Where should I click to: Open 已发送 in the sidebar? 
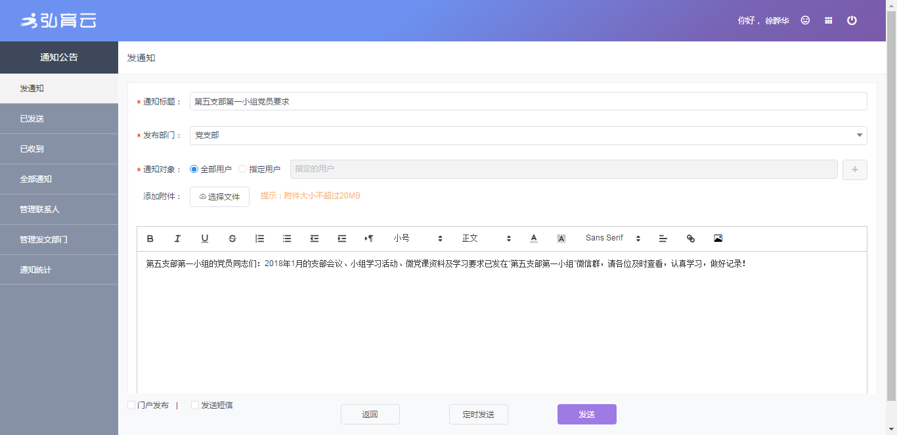point(59,119)
